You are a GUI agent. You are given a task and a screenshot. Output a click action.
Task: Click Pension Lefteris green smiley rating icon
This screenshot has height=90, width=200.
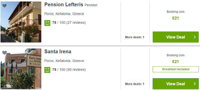47,23
